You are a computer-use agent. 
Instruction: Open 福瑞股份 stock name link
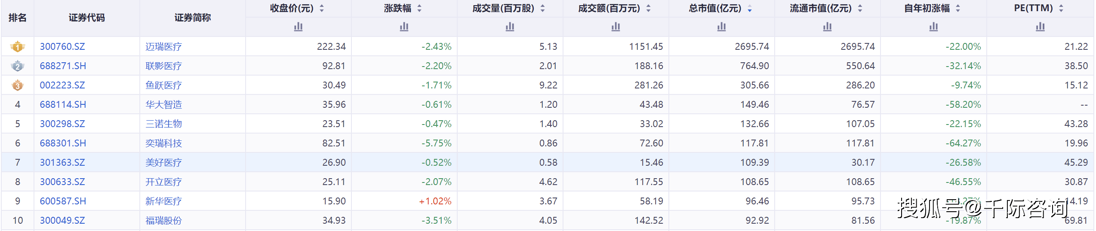163,220
